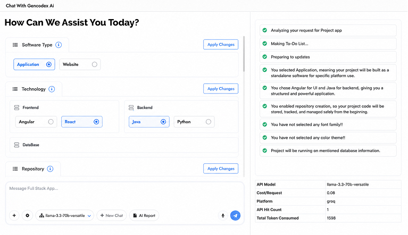
Task: Open the AI Report document button
Action: click(x=144, y=215)
